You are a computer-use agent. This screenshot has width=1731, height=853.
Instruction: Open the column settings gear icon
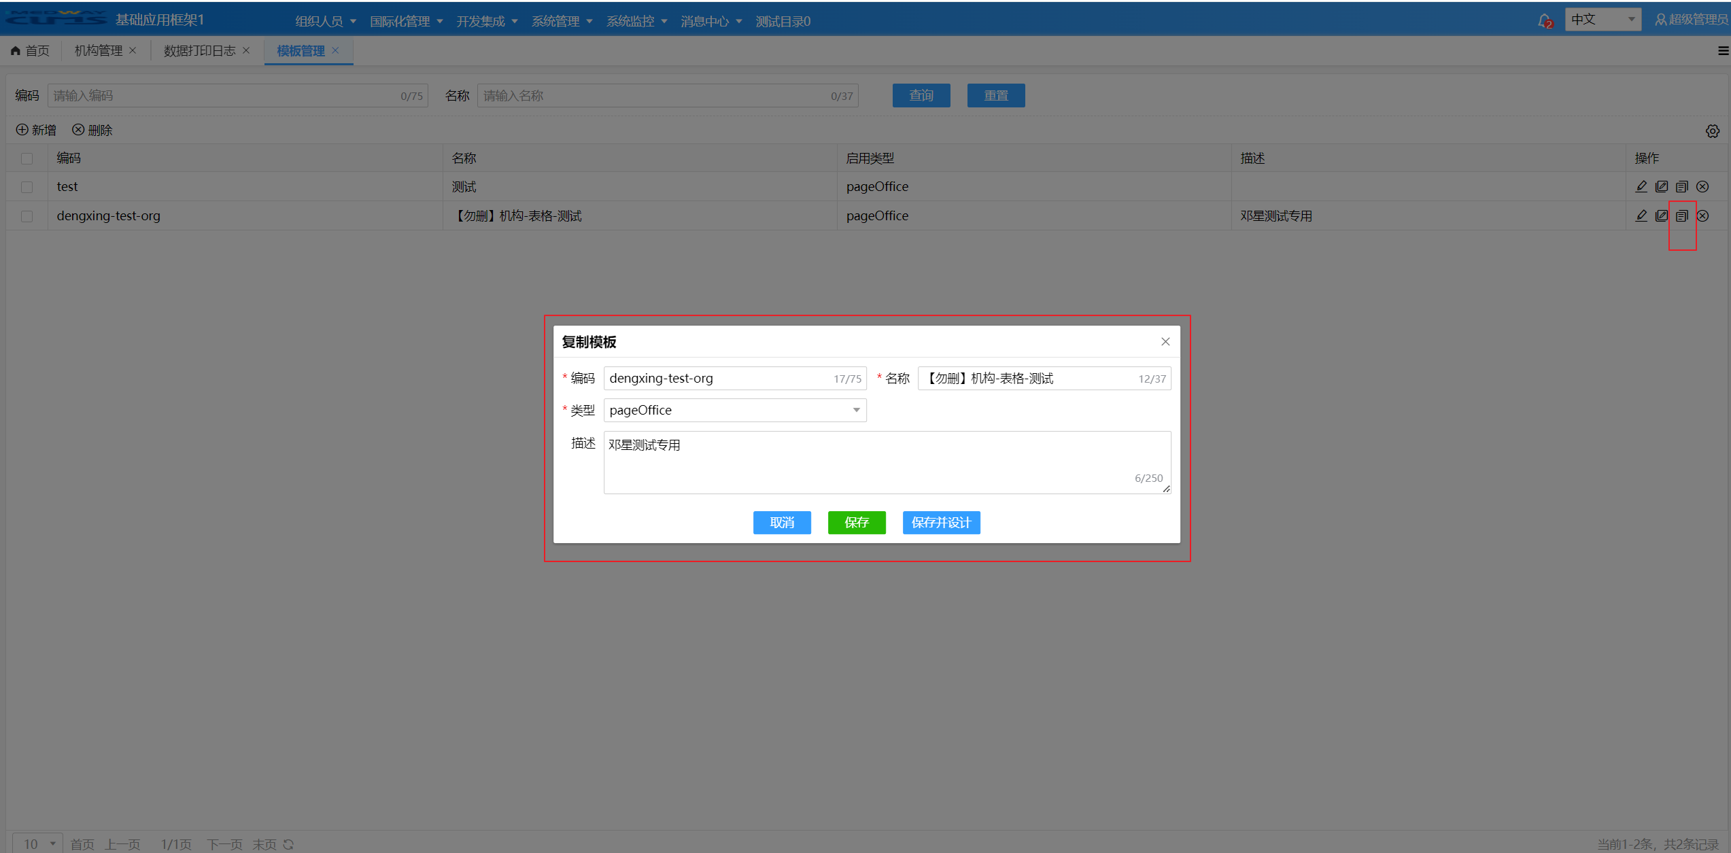(1712, 131)
